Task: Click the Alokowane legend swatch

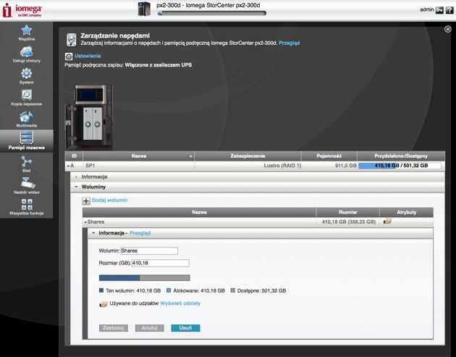Action: click(x=169, y=290)
